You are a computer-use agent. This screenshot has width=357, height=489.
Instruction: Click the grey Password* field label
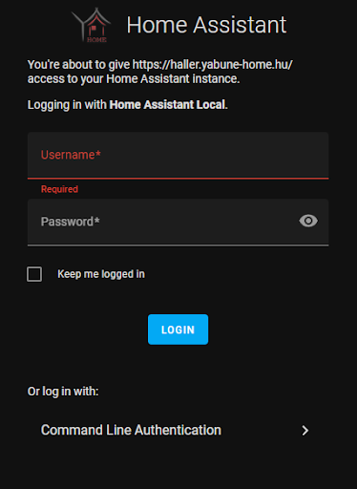point(70,222)
